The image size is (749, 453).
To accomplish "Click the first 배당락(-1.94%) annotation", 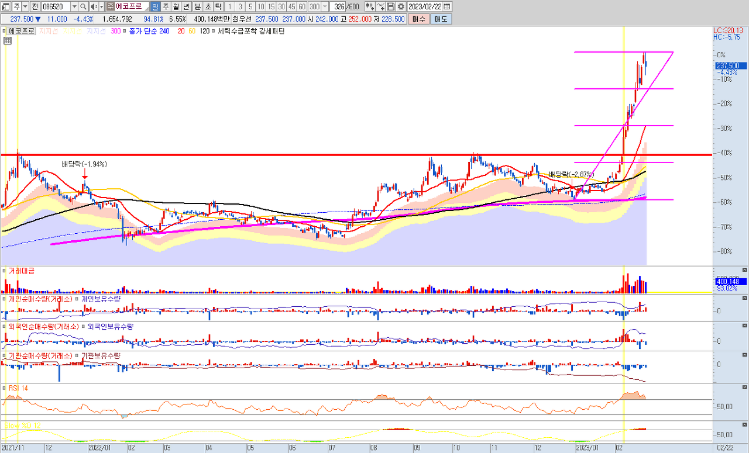I will 85,164.
